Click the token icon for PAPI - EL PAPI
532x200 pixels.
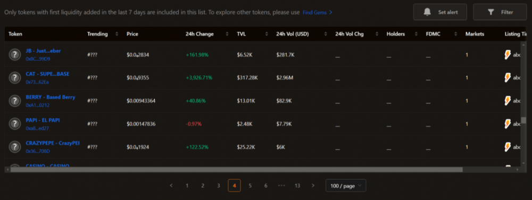(x=14, y=124)
